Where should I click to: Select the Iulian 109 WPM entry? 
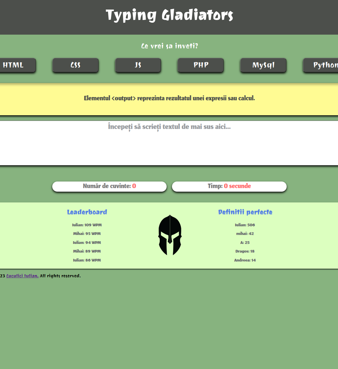(87, 225)
